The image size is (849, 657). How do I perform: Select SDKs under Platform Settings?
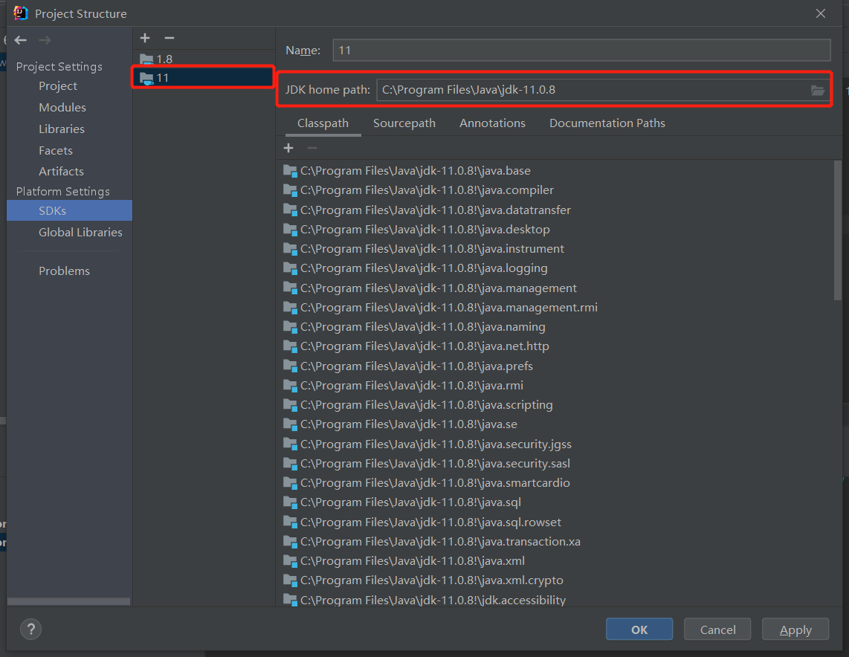[x=52, y=210]
